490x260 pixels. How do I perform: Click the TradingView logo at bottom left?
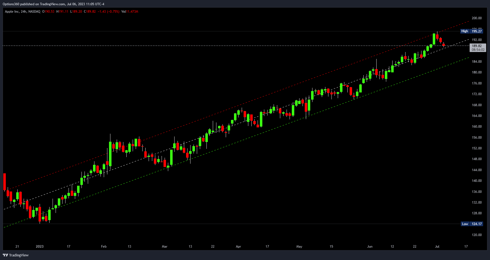pyautogui.click(x=16, y=255)
